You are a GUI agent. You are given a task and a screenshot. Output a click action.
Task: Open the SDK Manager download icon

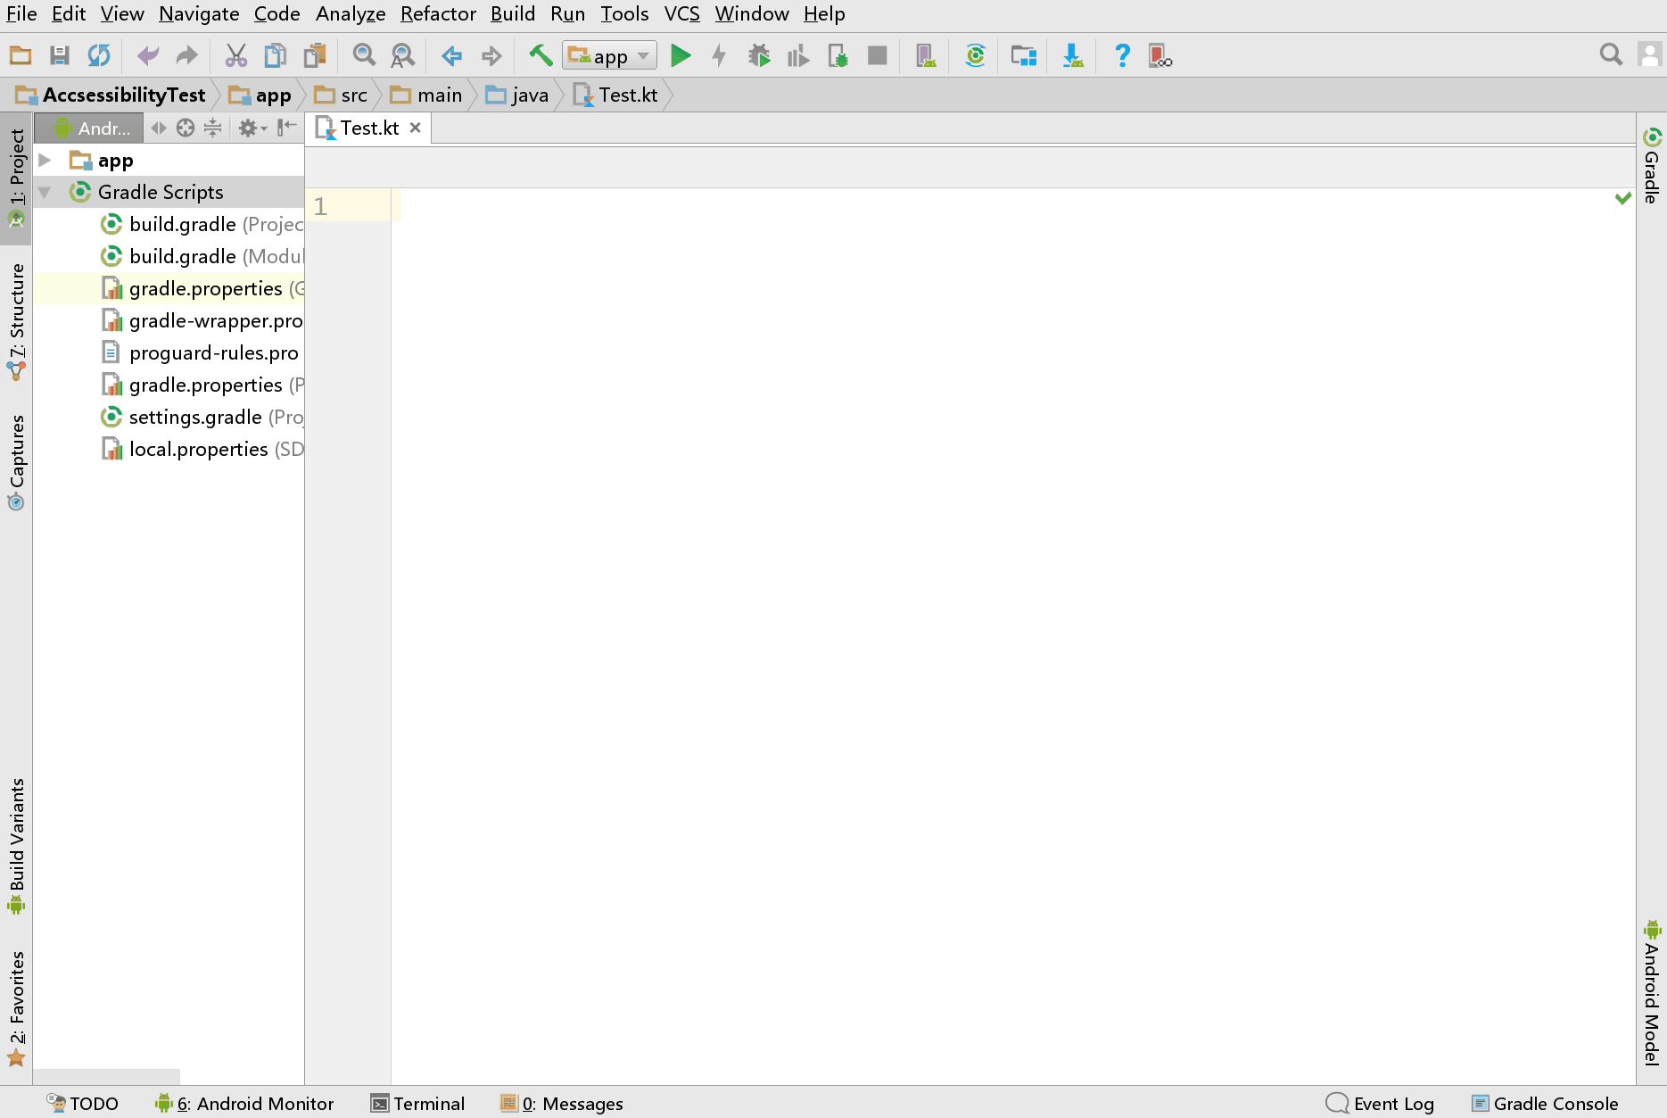[x=1073, y=56]
